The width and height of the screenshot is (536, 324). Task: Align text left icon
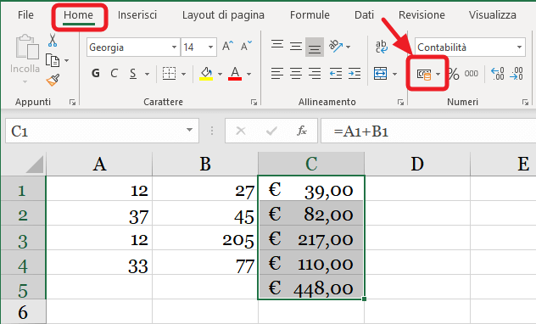(277, 74)
